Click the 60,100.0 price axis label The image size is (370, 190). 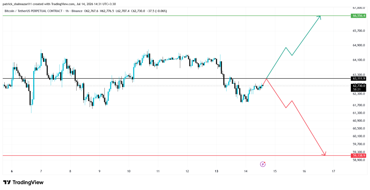[359, 136]
